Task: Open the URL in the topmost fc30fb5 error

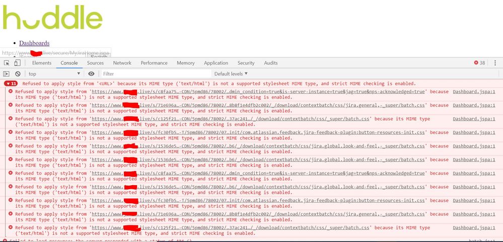Action: pos(258,132)
